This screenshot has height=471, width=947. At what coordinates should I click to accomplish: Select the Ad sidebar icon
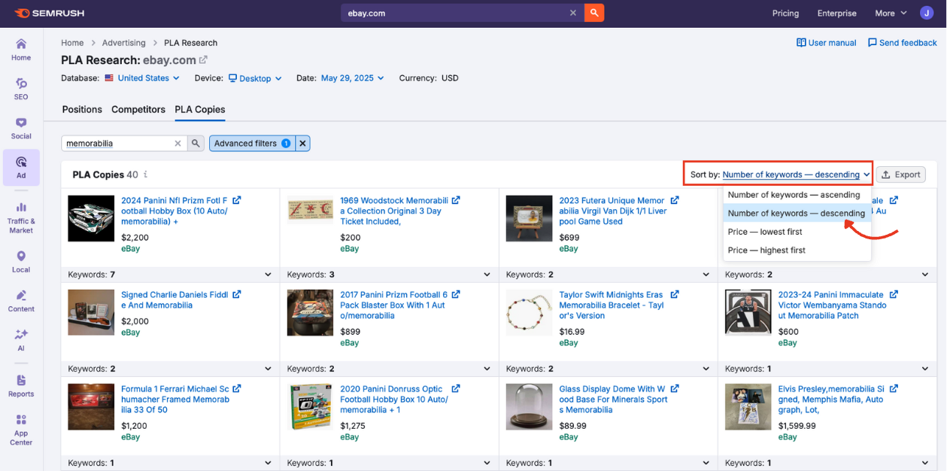20,167
